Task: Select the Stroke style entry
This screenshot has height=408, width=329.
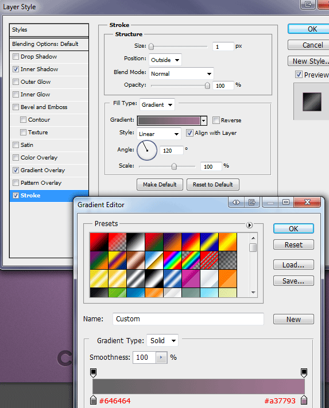Action: pyautogui.click(x=49, y=196)
